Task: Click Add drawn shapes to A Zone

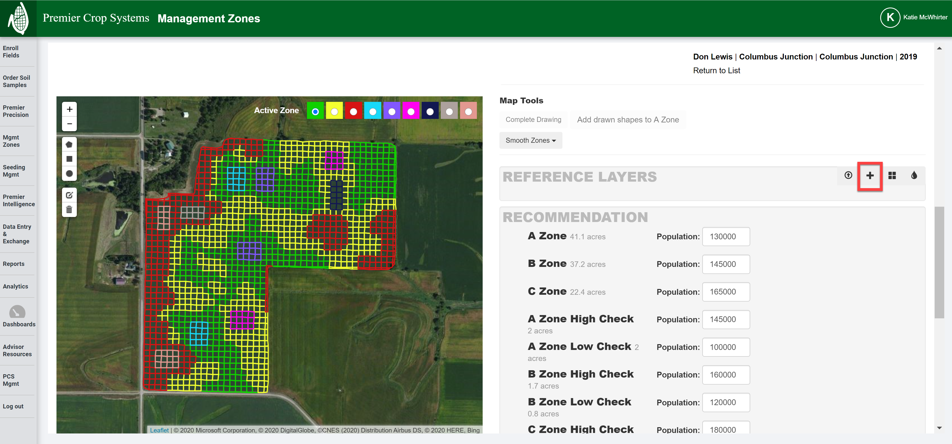Action: [628, 119]
